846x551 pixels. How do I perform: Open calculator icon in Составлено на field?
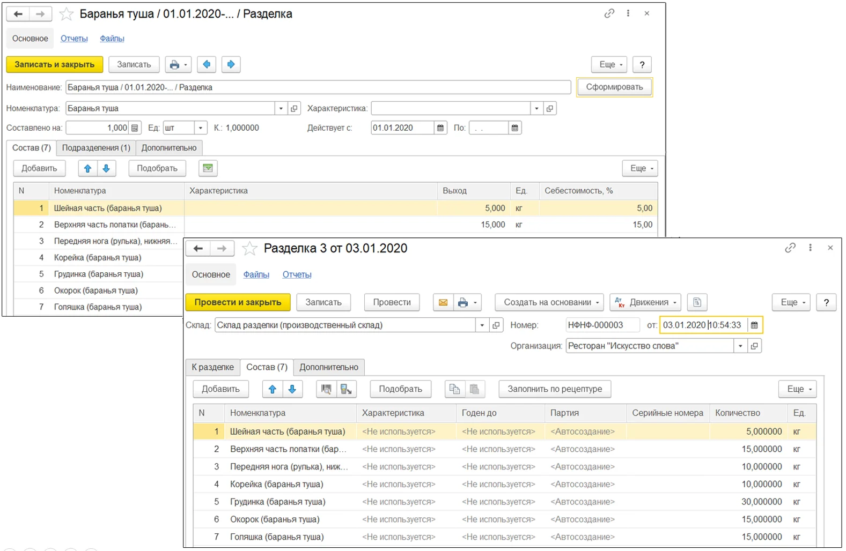(x=135, y=128)
